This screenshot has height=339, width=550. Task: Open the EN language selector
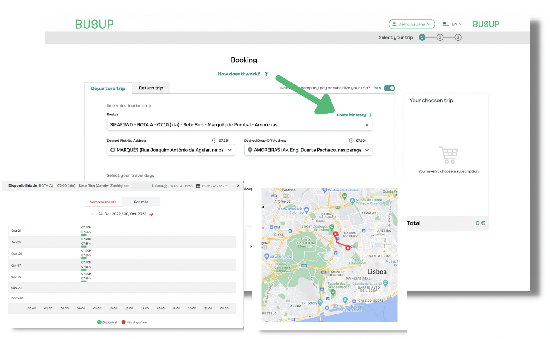click(x=457, y=24)
